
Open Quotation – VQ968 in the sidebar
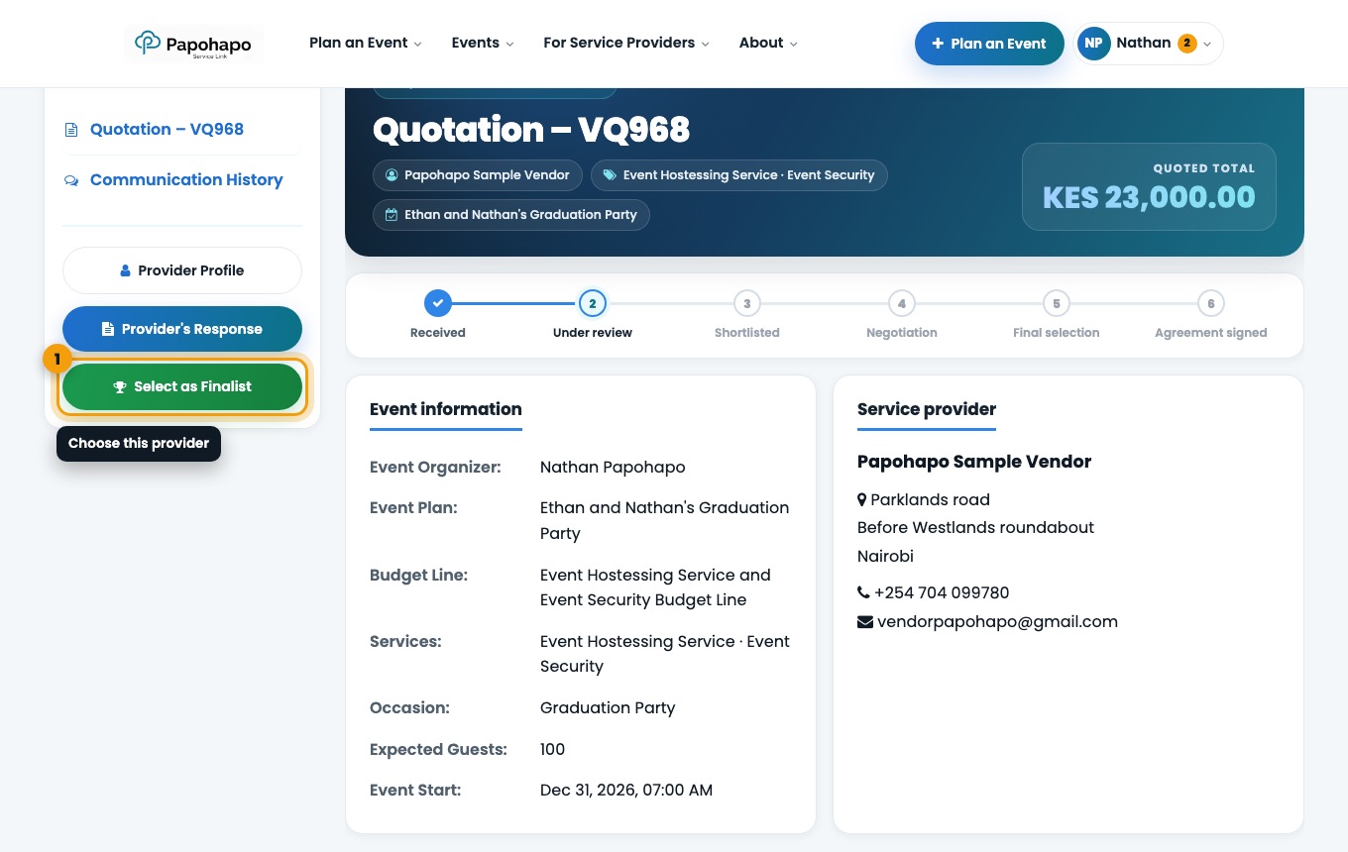pyautogui.click(x=167, y=130)
